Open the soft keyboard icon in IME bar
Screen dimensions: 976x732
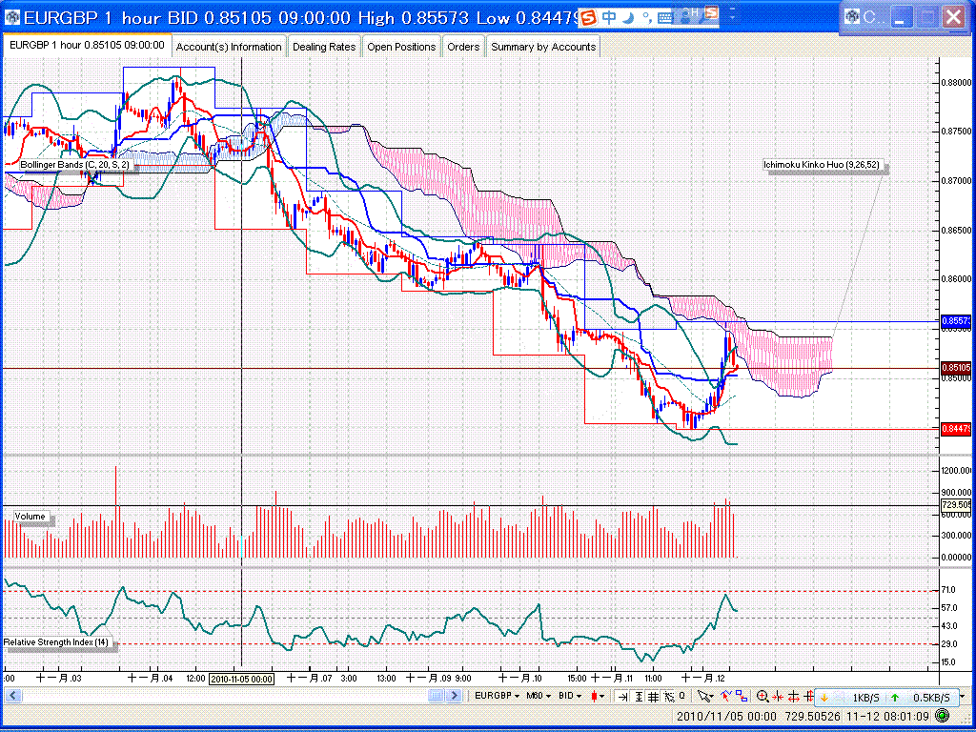click(665, 17)
